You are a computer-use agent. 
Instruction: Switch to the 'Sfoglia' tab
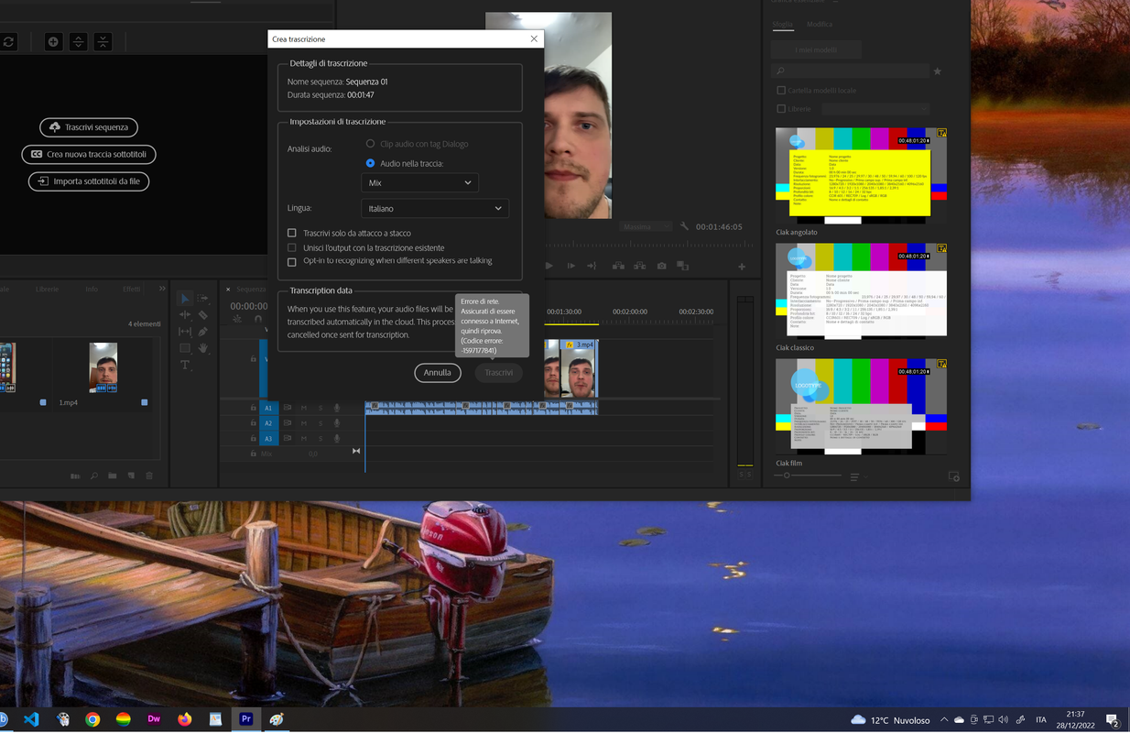click(782, 25)
